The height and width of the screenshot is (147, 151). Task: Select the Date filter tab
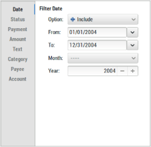tap(18, 9)
